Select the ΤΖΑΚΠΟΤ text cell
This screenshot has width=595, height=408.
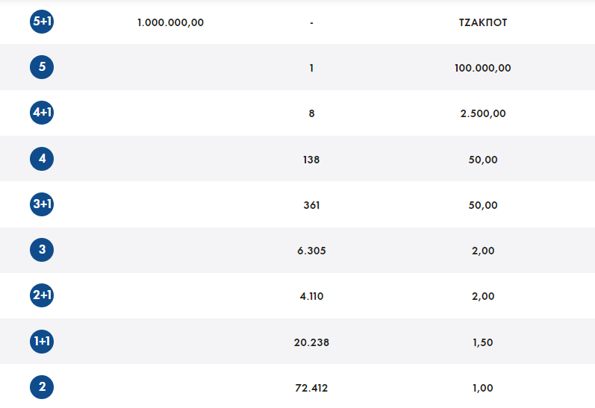click(x=483, y=22)
